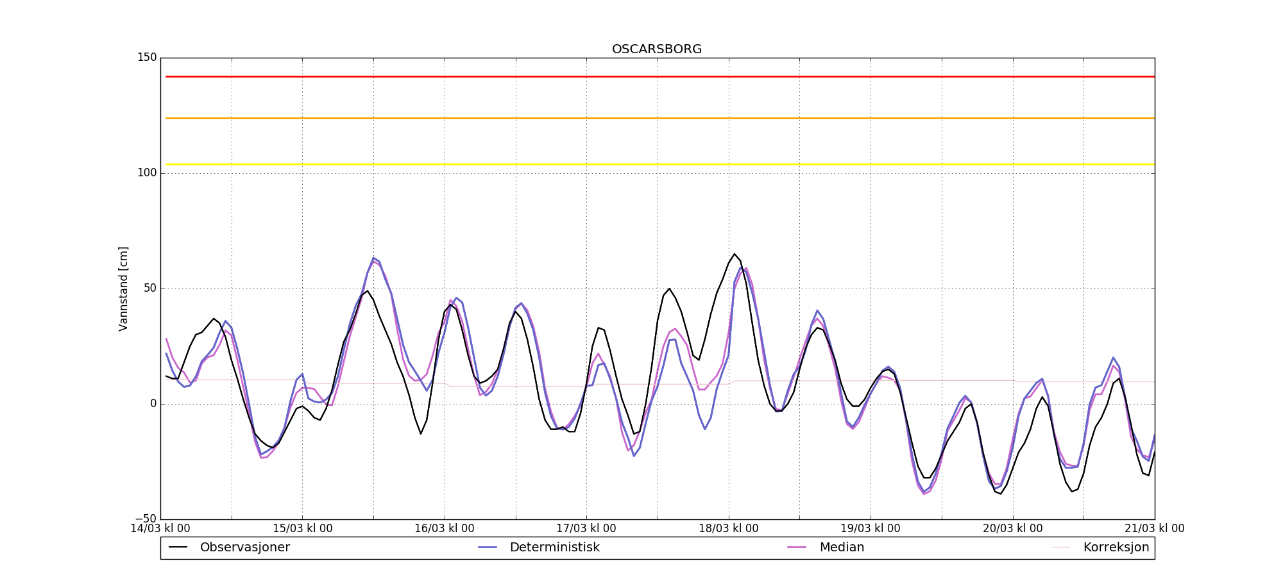Screen dimensions: 1283x577
Task: Click the Median legend label
Action: [x=842, y=548]
